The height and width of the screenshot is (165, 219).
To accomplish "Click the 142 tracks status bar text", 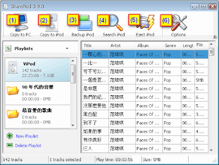I will point(13,159).
